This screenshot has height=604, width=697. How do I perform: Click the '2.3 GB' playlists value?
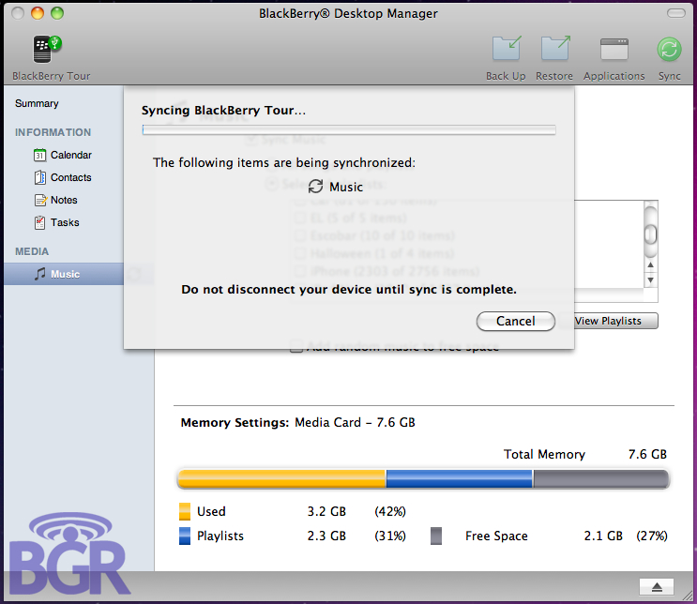(326, 536)
